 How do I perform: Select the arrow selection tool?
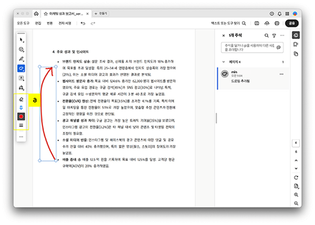click(21, 40)
